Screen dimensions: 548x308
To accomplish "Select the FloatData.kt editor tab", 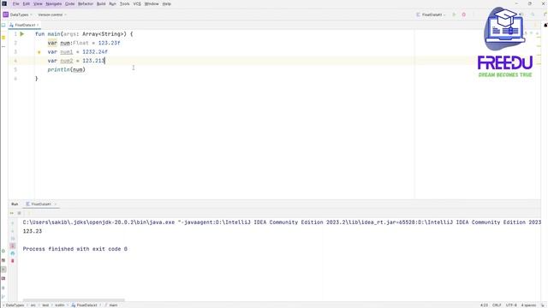I will pyautogui.click(x=24, y=25).
